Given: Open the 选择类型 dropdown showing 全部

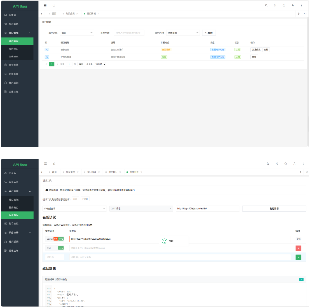Looking at the screenshot, I should [77, 33].
